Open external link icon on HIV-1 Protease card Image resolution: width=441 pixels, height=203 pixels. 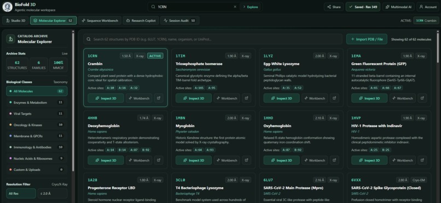coord(422,160)
